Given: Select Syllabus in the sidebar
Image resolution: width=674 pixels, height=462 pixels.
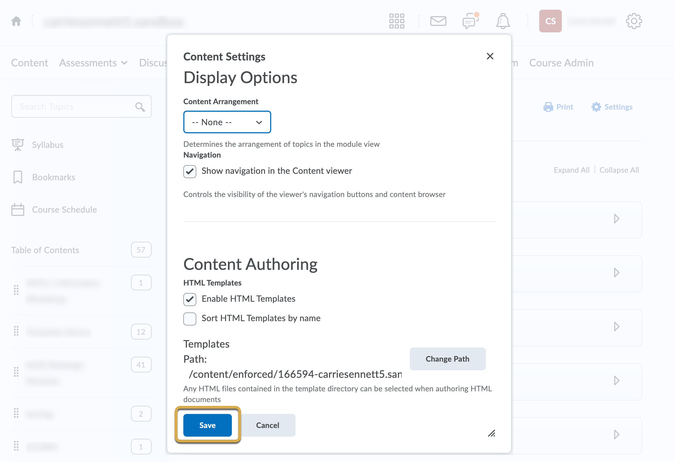Looking at the screenshot, I should click(x=47, y=145).
